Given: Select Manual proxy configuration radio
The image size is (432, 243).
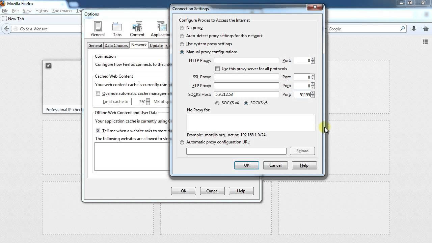Looking at the screenshot, I should tap(182, 52).
